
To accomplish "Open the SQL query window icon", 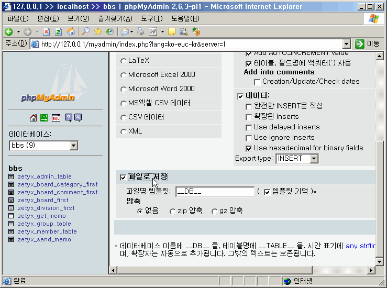I will click(56, 118).
